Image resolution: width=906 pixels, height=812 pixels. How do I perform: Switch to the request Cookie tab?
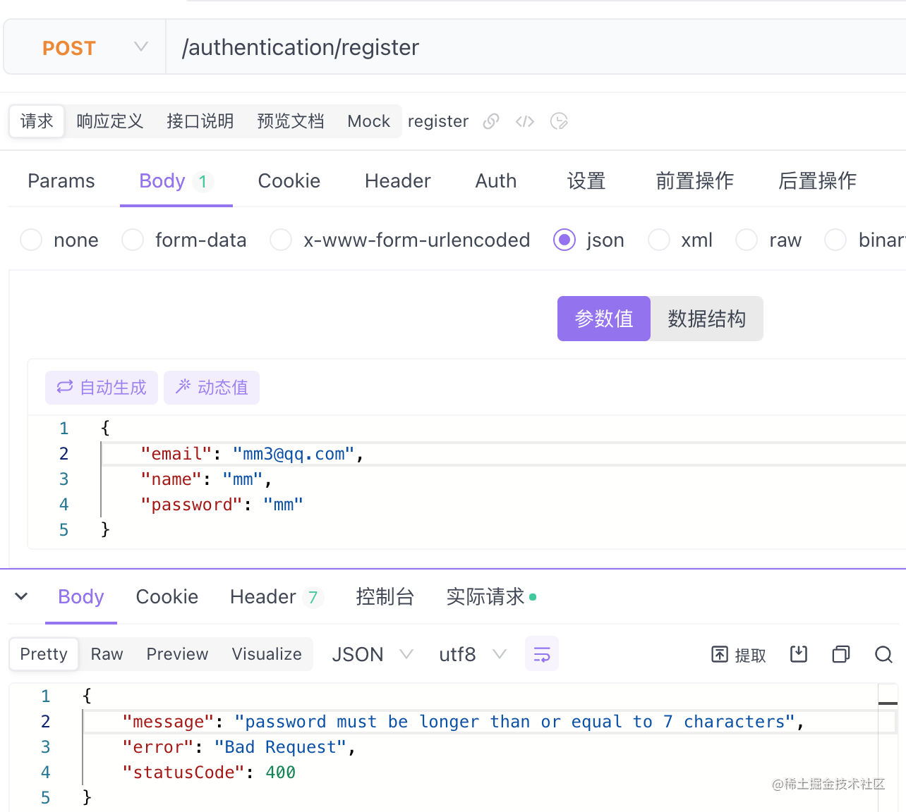[x=289, y=181]
